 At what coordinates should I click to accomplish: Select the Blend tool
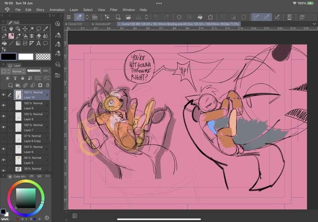(x=46, y=36)
